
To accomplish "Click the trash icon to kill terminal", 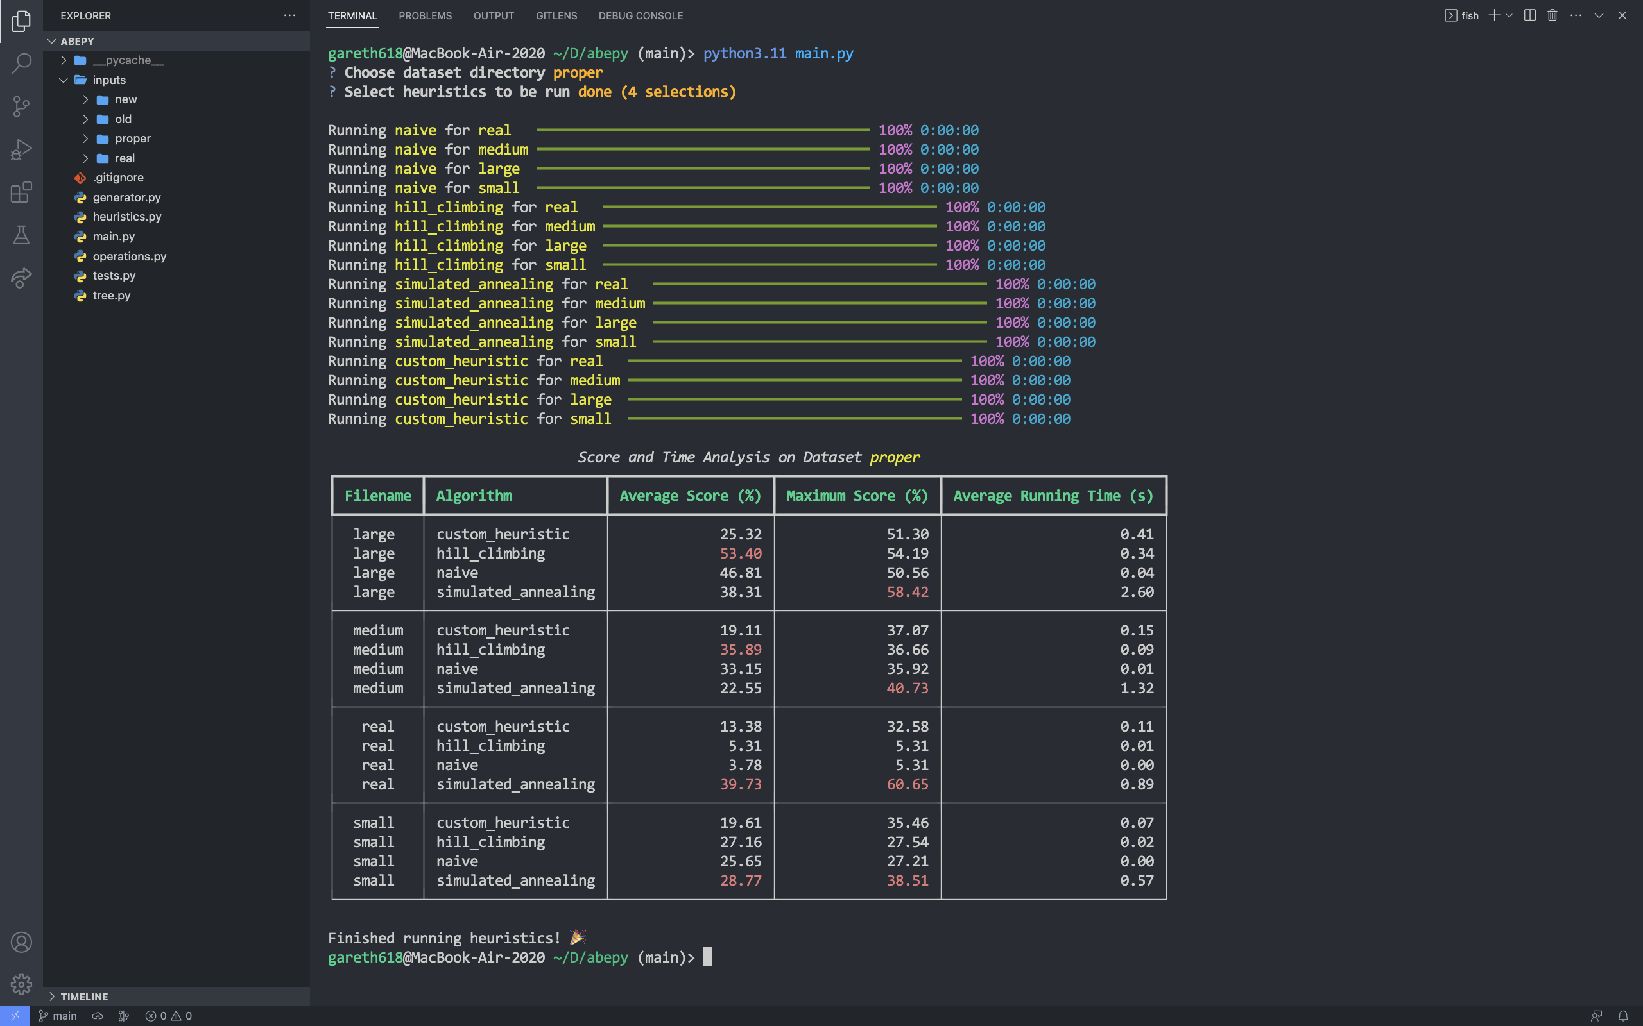I will pos(1552,15).
